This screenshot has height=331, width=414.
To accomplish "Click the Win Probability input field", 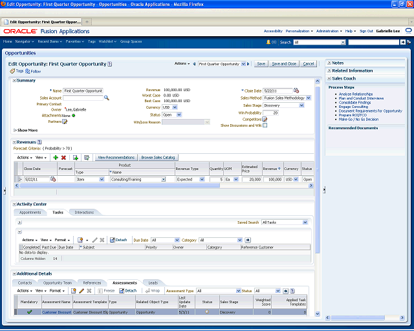I will click(x=271, y=113).
